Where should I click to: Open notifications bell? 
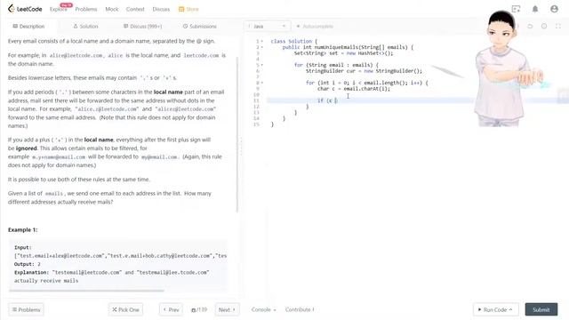pos(535,9)
